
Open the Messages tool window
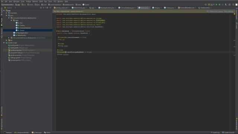point(37,133)
